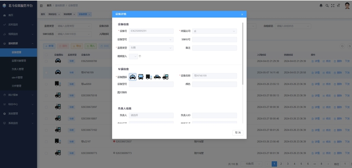Tick checkbox for row 026330675518

pos(46,95)
